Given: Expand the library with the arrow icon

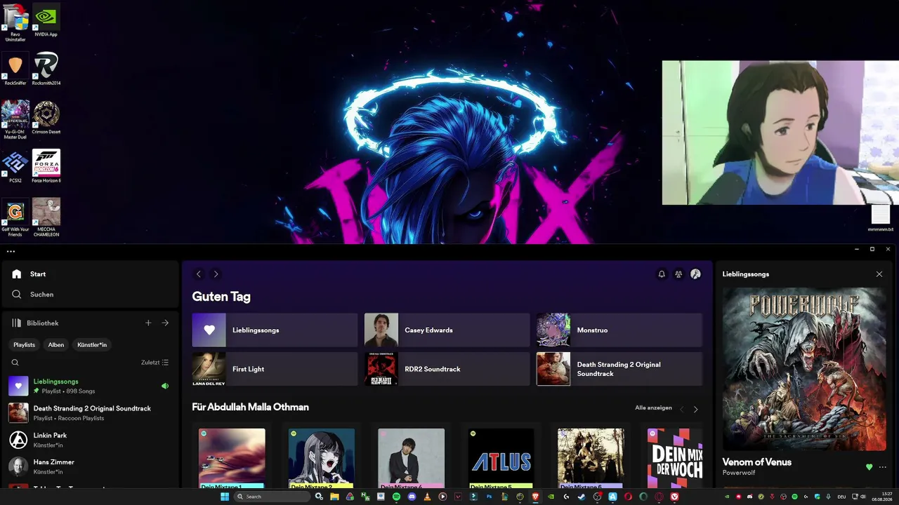Looking at the screenshot, I should [165, 323].
